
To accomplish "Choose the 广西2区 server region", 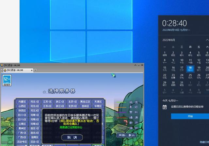I will pyautogui.click(x=22, y=137).
